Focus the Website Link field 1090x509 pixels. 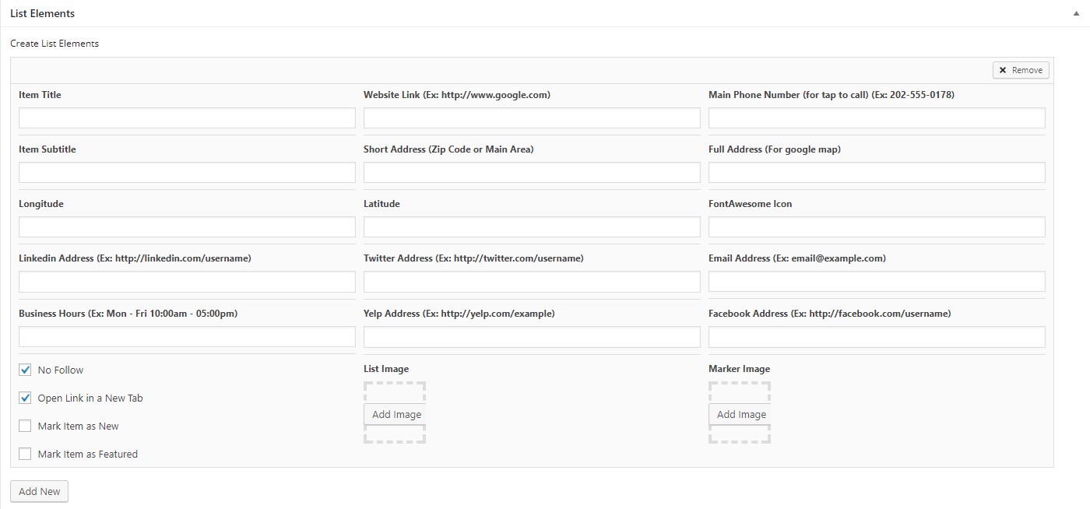(x=532, y=118)
